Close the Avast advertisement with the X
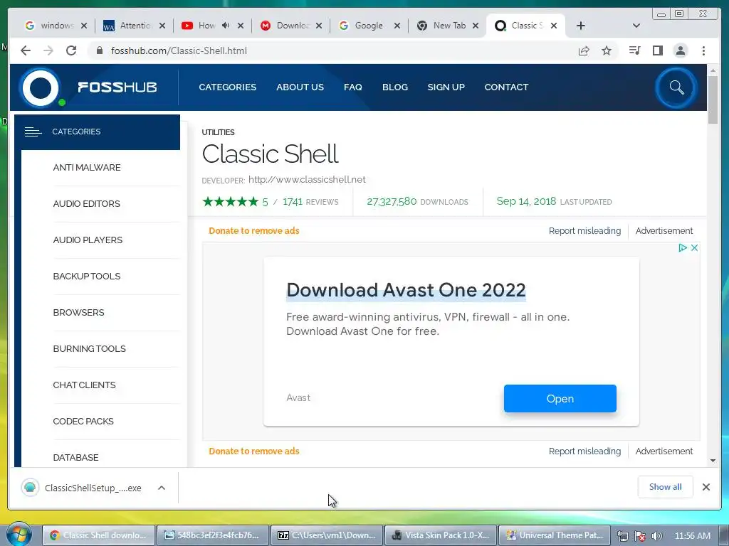 tap(695, 247)
